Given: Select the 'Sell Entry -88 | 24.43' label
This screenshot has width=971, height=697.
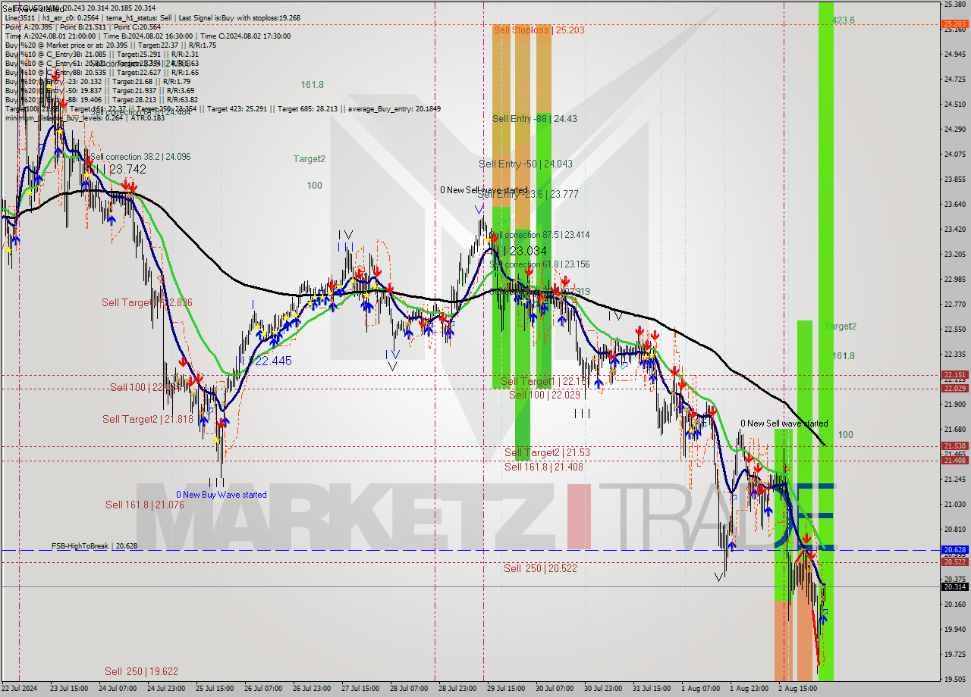Looking at the screenshot, I should point(534,118).
